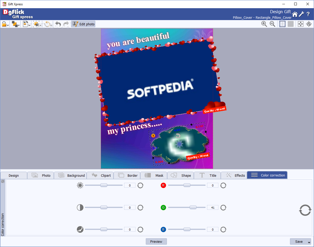This screenshot has height=247, width=314.
Task: Switch to the Mask tab
Action: tap(154, 175)
